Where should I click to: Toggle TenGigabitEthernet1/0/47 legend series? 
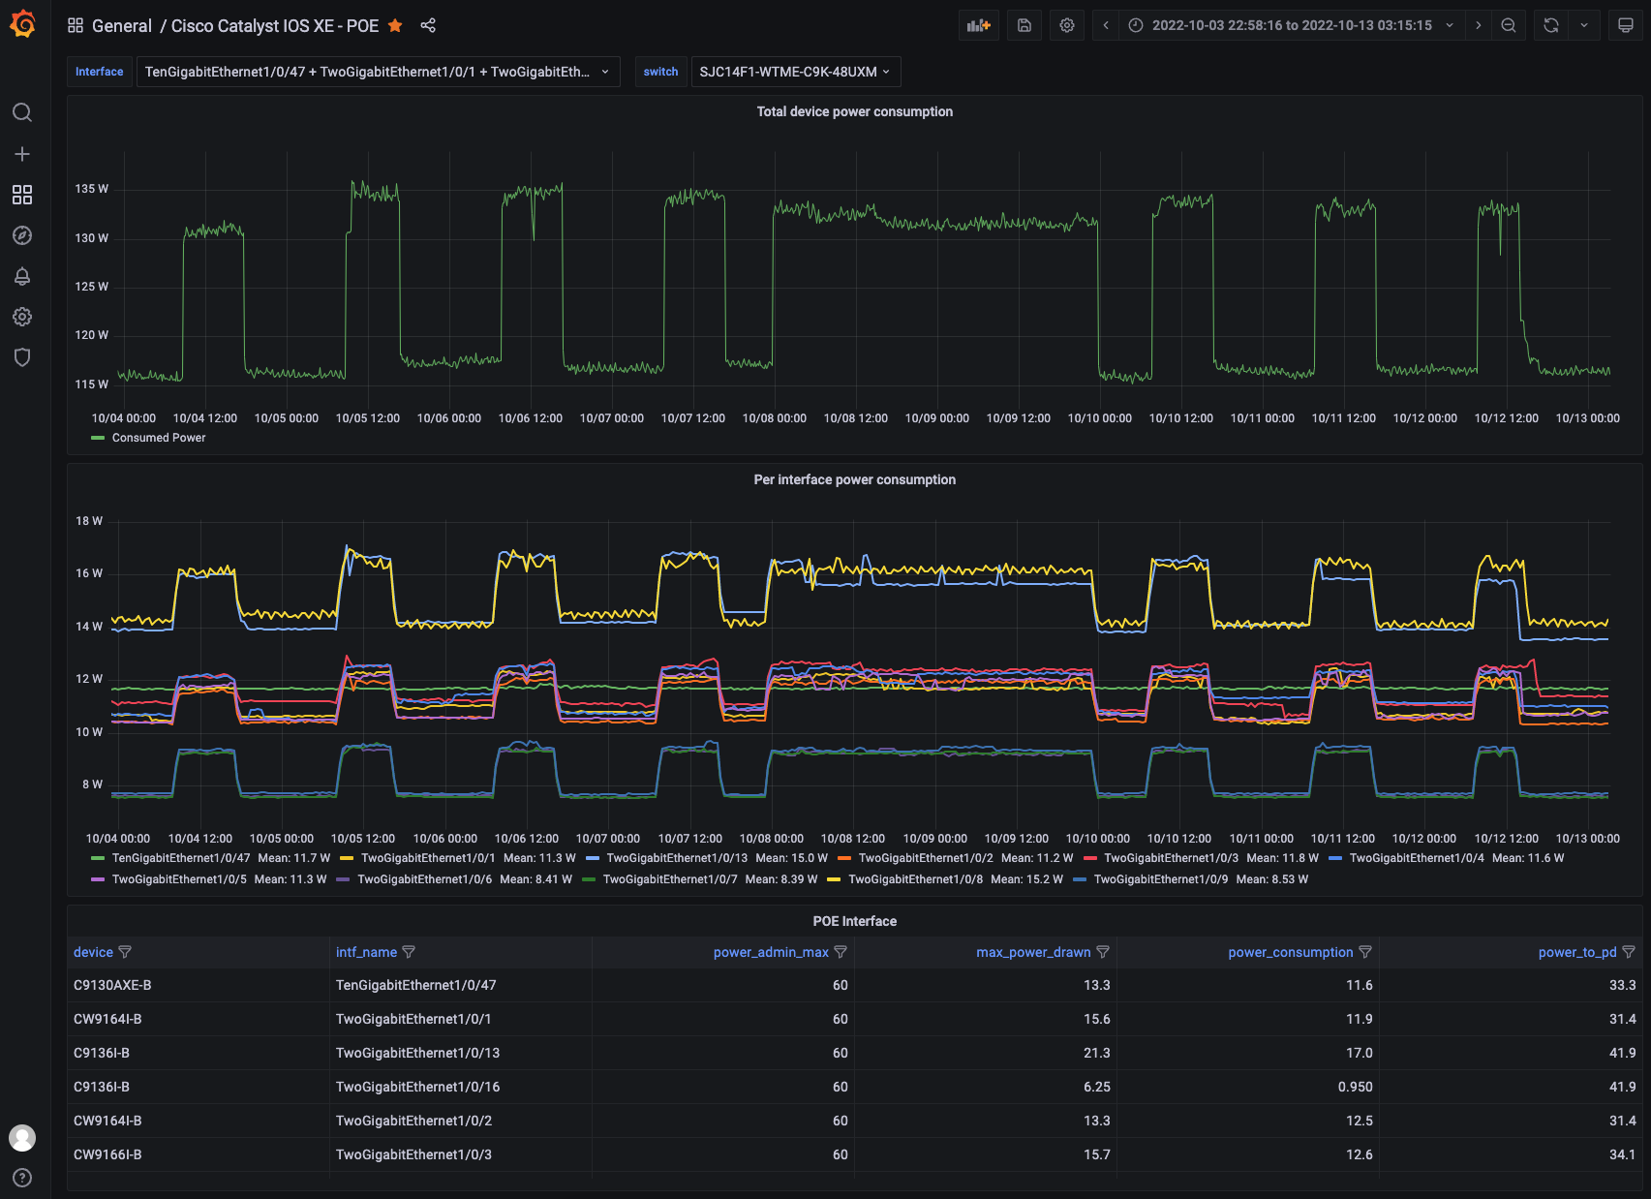[x=181, y=858]
